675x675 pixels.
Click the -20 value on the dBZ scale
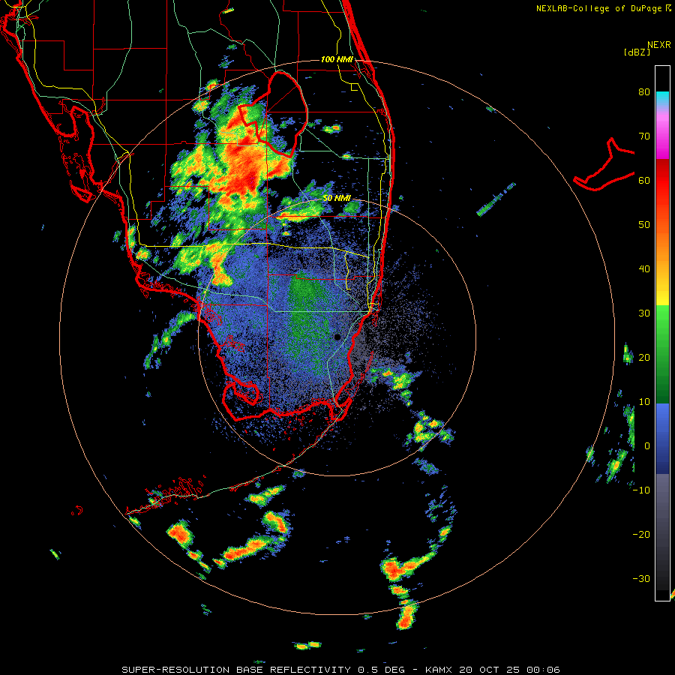(641, 535)
